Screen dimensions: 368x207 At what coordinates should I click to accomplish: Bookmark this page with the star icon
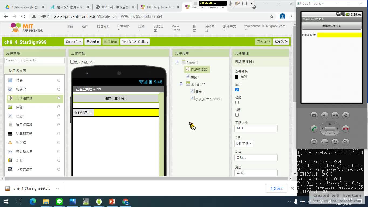272,16
